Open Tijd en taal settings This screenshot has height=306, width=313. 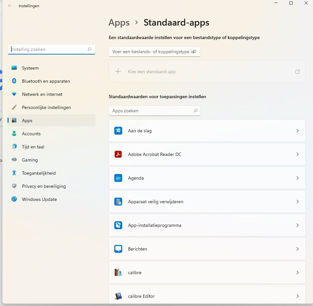[52, 147]
